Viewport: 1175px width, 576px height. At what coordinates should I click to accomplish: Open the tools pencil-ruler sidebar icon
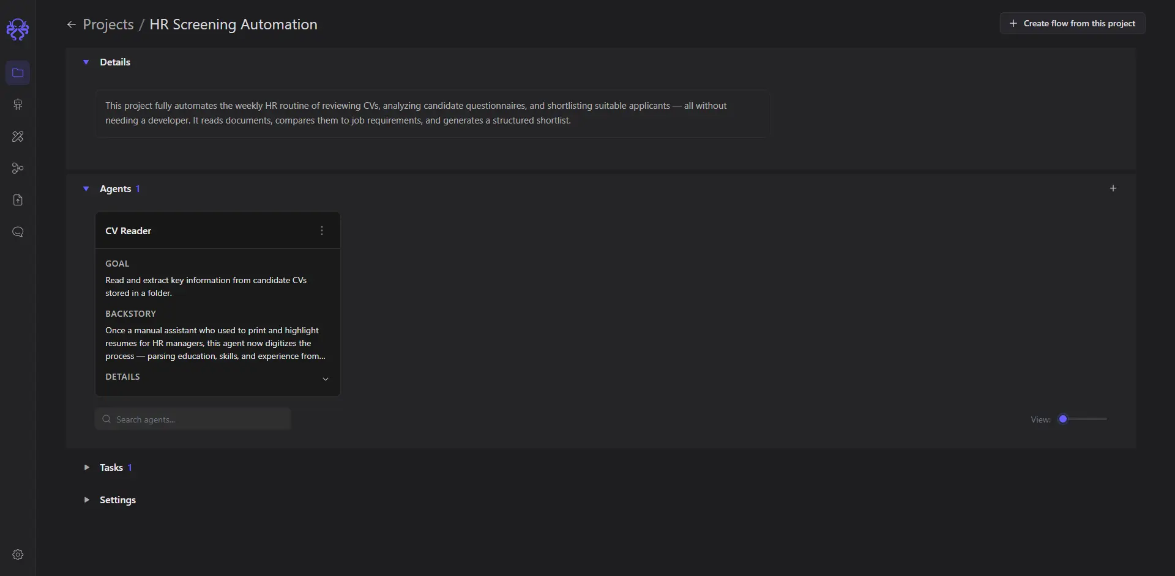click(x=18, y=136)
